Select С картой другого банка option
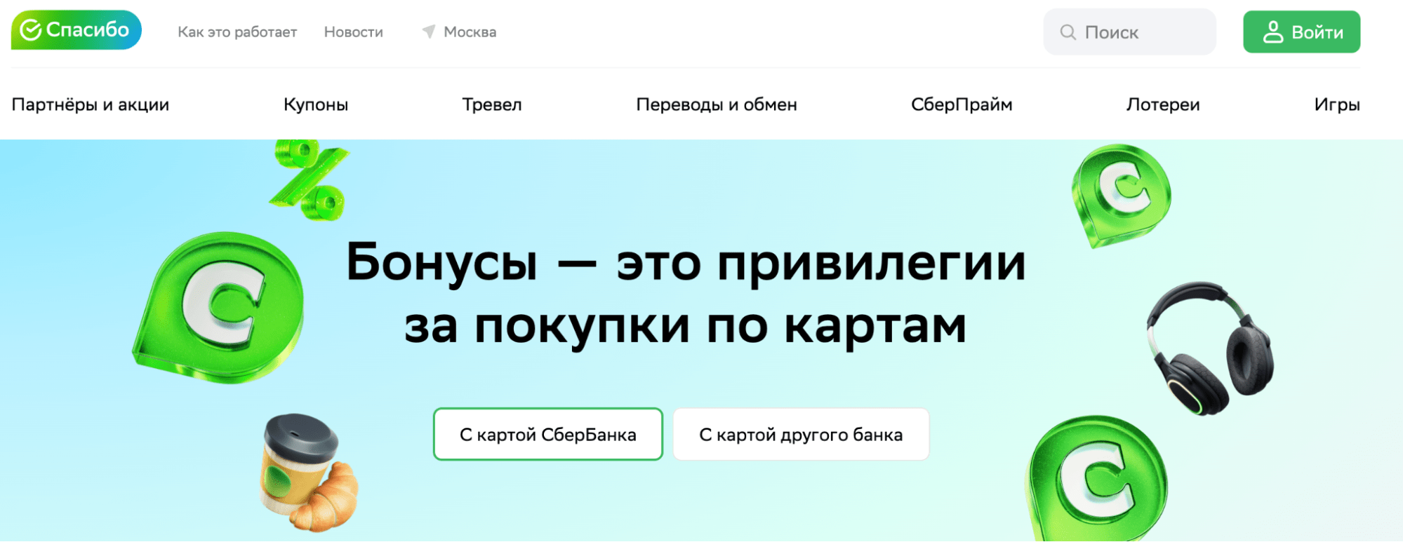 pyautogui.click(x=801, y=435)
